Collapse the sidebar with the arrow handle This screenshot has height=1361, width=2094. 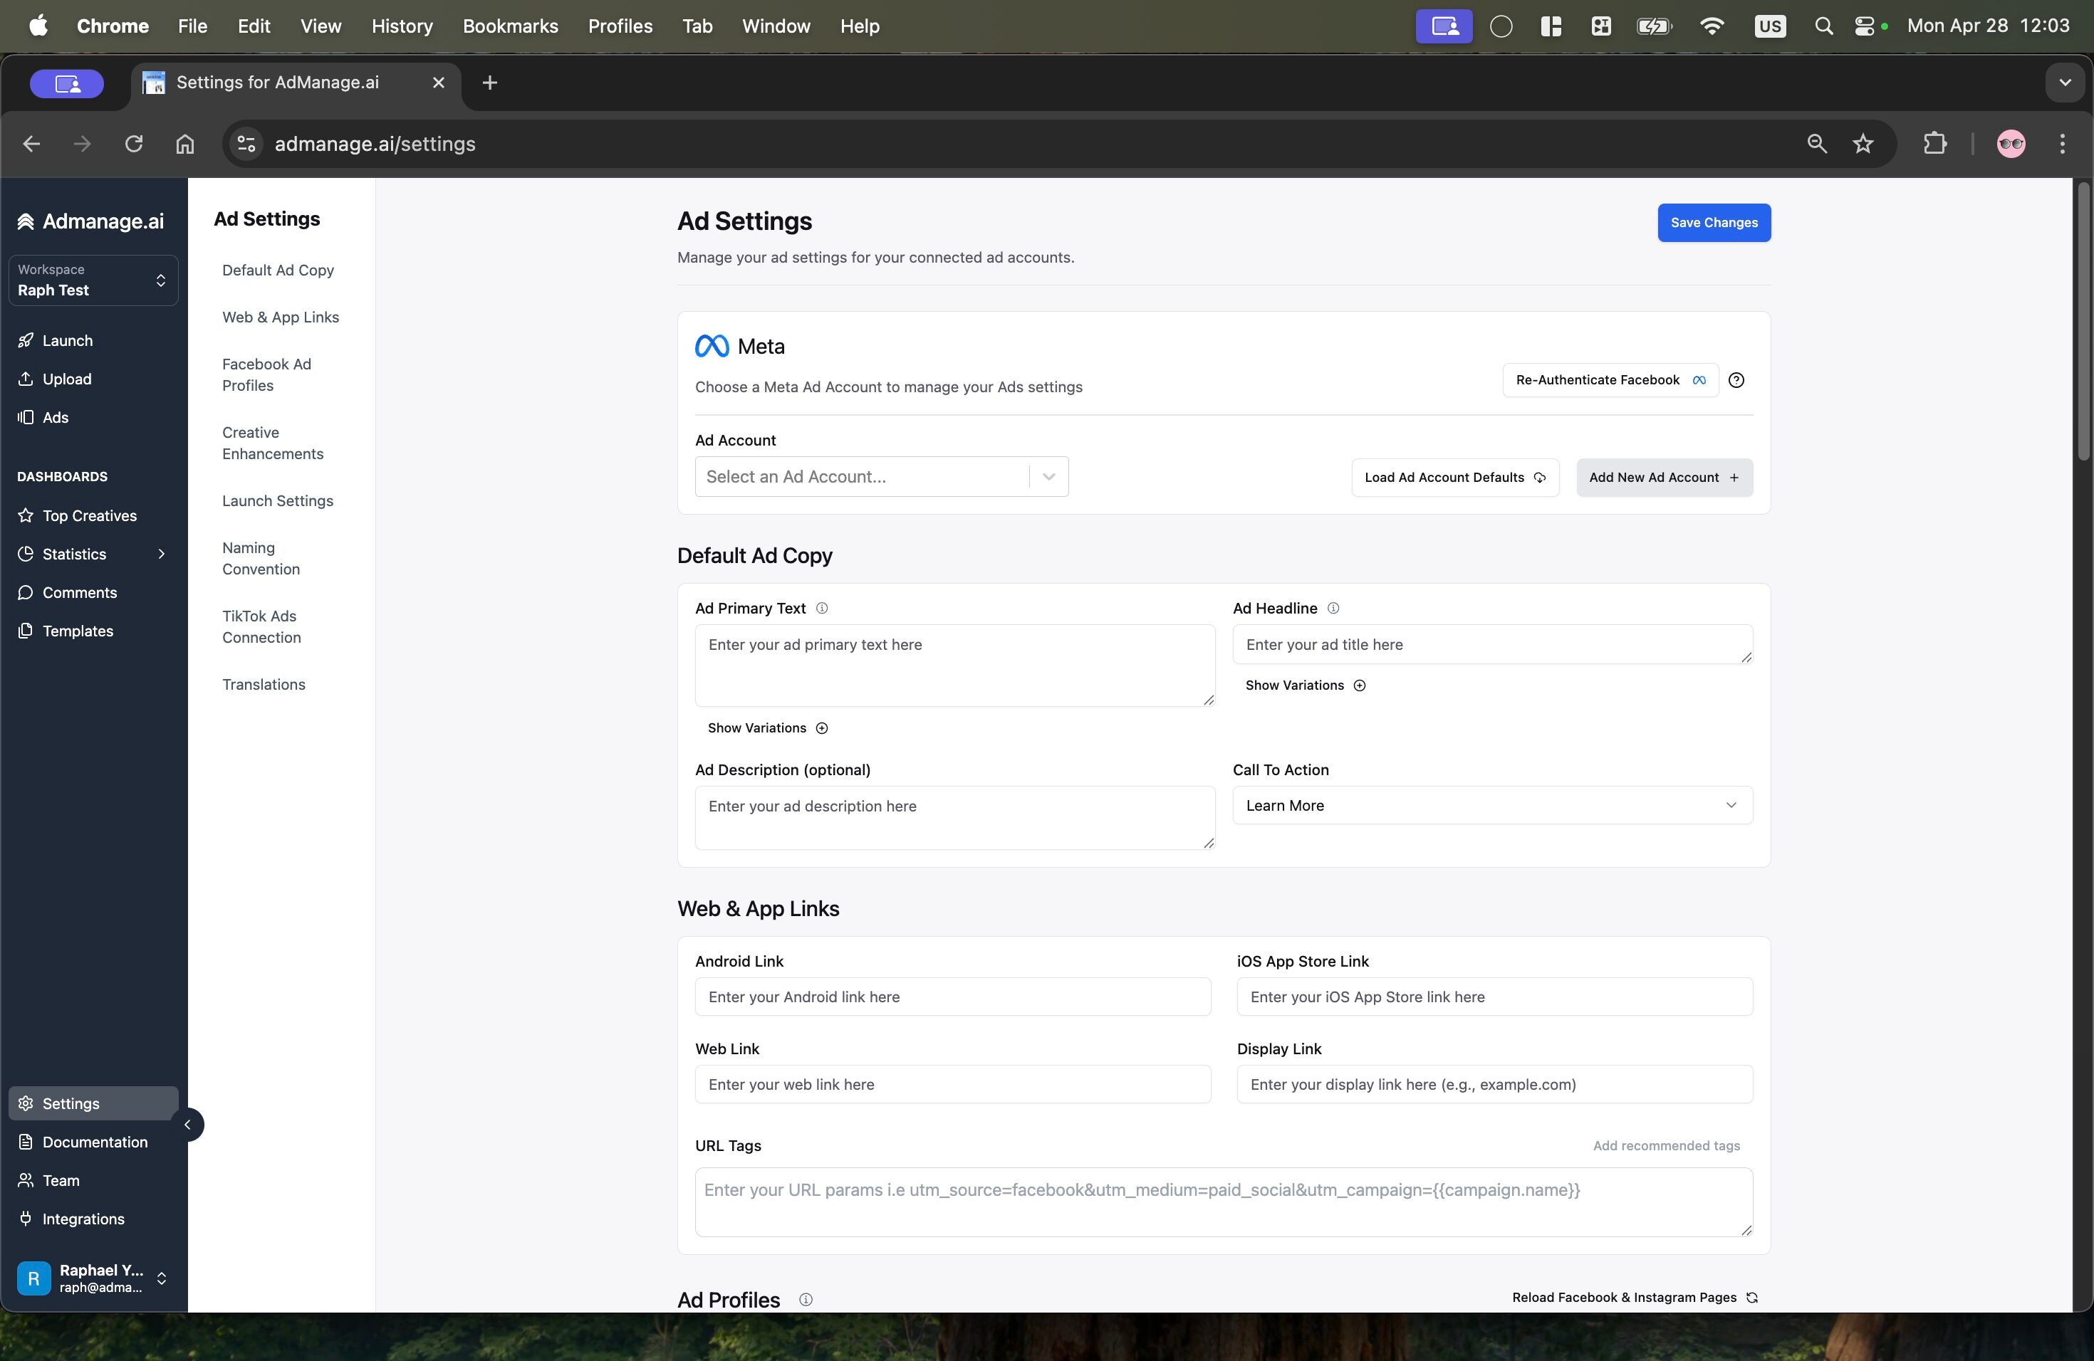(187, 1125)
